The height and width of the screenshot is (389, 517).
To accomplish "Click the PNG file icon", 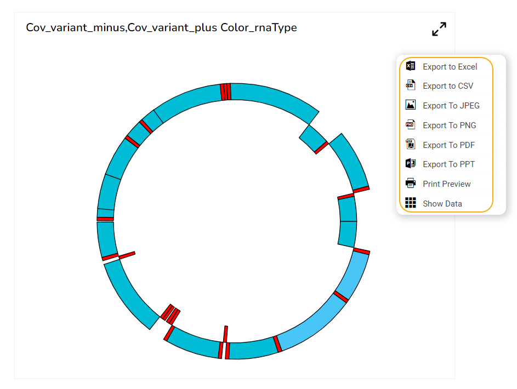I will click(x=411, y=125).
